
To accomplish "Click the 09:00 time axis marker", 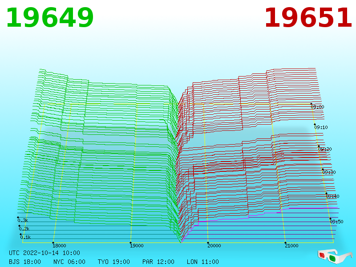I will coord(317,107).
